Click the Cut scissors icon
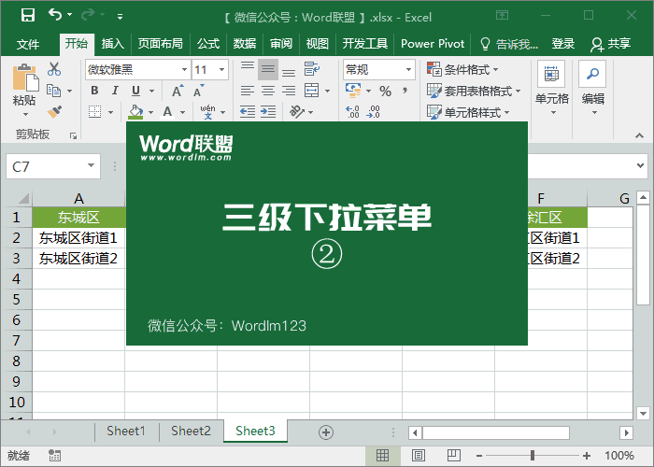The height and width of the screenshot is (467, 654). [54, 69]
